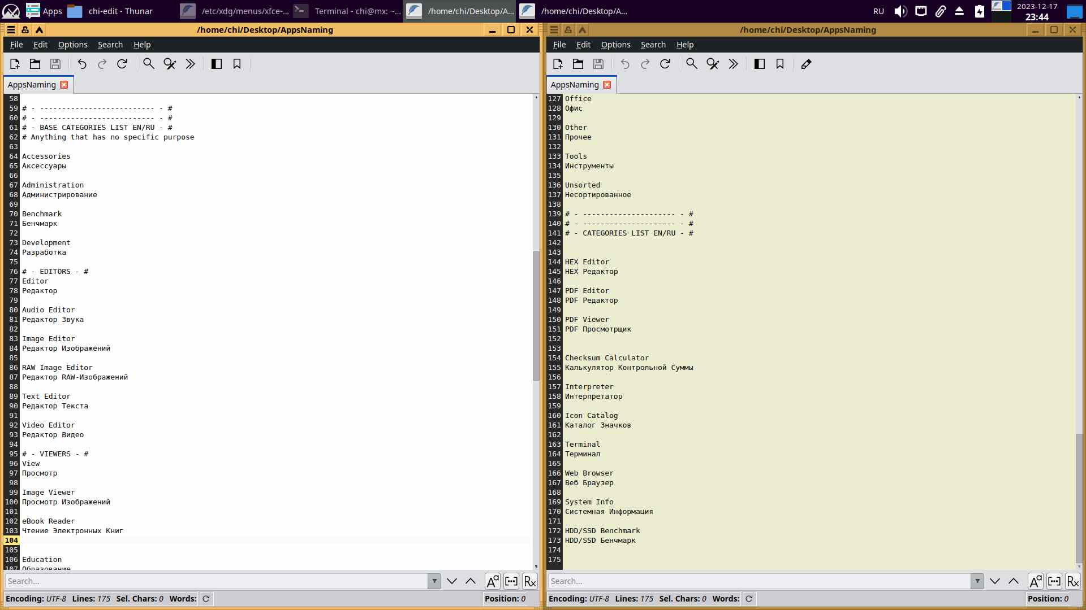Expand search history dropdown in right window
The width and height of the screenshot is (1086, 610).
(977, 581)
